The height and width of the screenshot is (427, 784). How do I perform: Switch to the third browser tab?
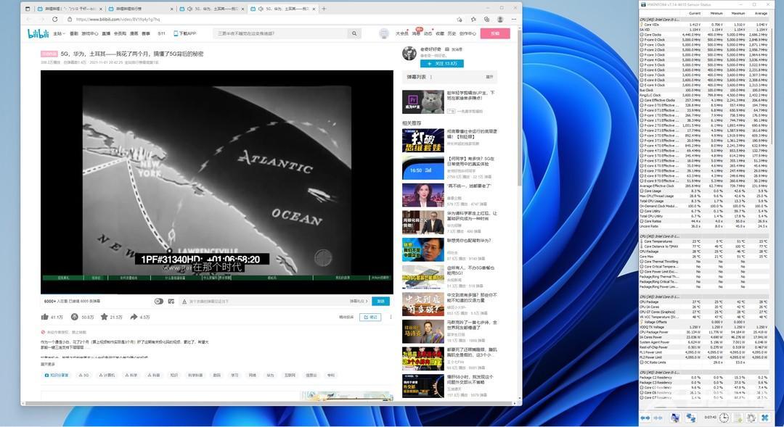point(213,9)
